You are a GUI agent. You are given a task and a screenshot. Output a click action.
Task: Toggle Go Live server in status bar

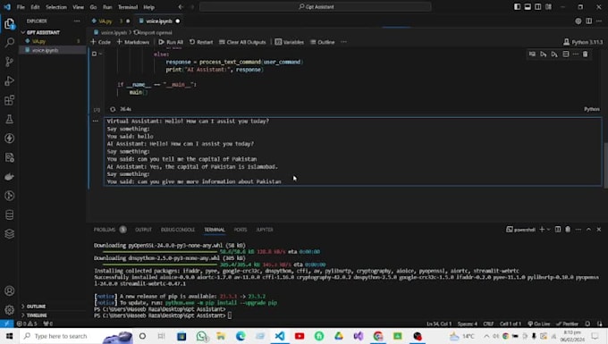click(x=538, y=323)
